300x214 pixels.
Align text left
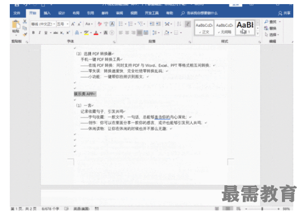click(x=121, y=33)
